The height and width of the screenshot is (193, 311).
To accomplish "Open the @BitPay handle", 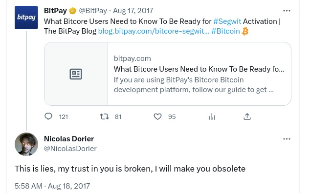I will click(93, 11).
